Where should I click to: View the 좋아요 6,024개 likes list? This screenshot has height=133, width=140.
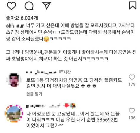click(x=22, y=18)
